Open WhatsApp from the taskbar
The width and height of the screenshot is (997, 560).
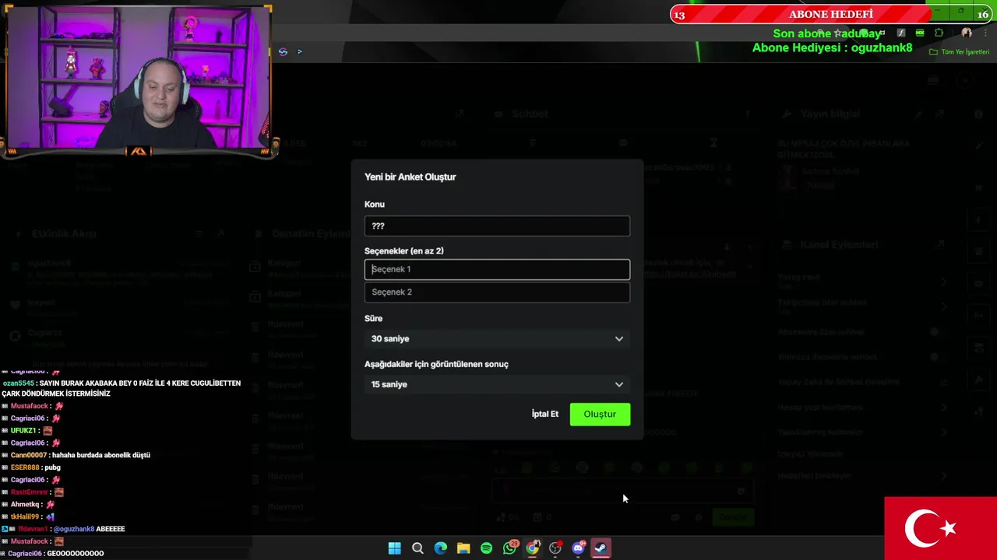[509, 548]
